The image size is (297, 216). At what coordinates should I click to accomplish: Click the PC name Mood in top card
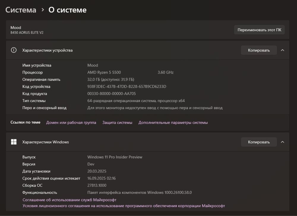(x=16, y=27)
